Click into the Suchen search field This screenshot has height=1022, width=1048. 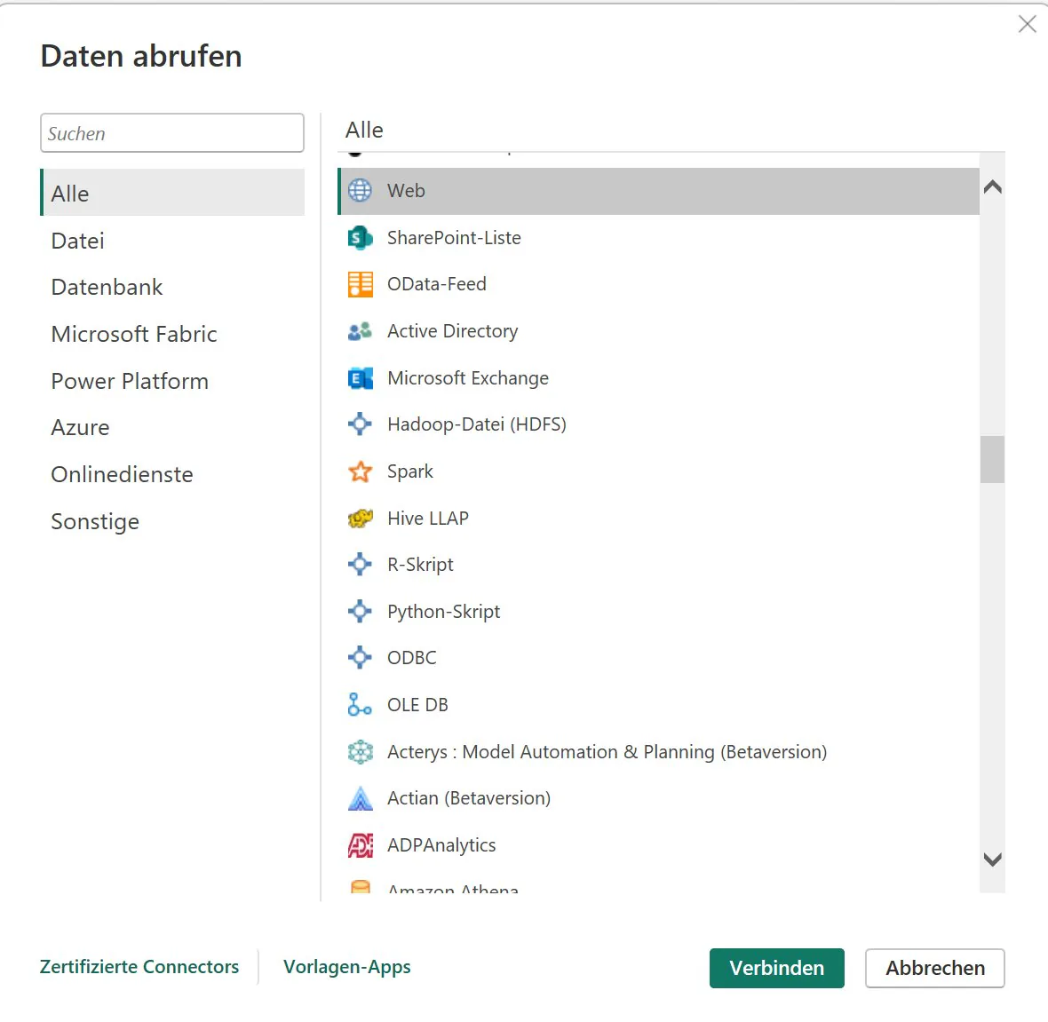tap(172, 133)
